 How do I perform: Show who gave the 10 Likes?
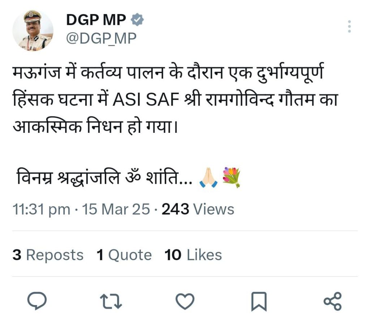[x=193, y=255]
